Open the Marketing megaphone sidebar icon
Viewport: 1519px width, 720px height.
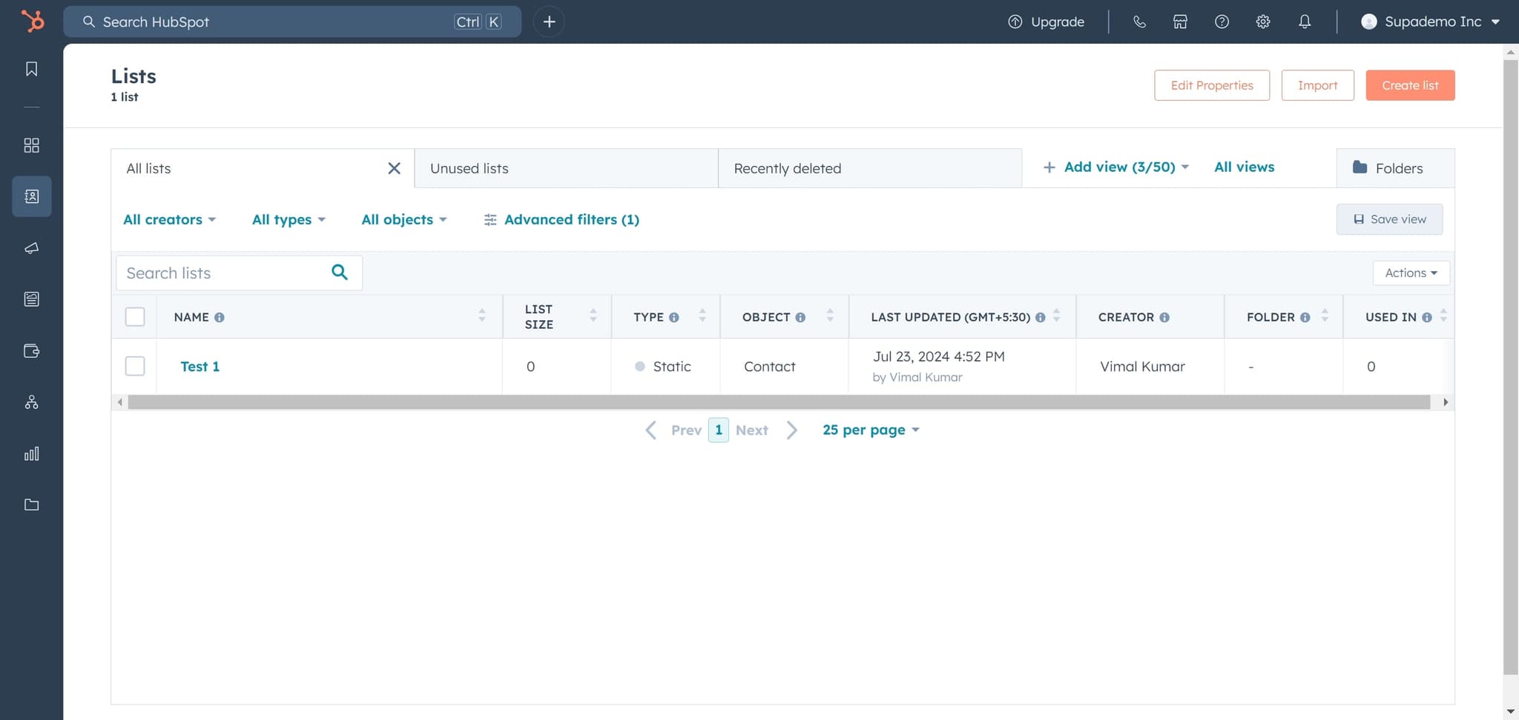click(x=31, y=248)
